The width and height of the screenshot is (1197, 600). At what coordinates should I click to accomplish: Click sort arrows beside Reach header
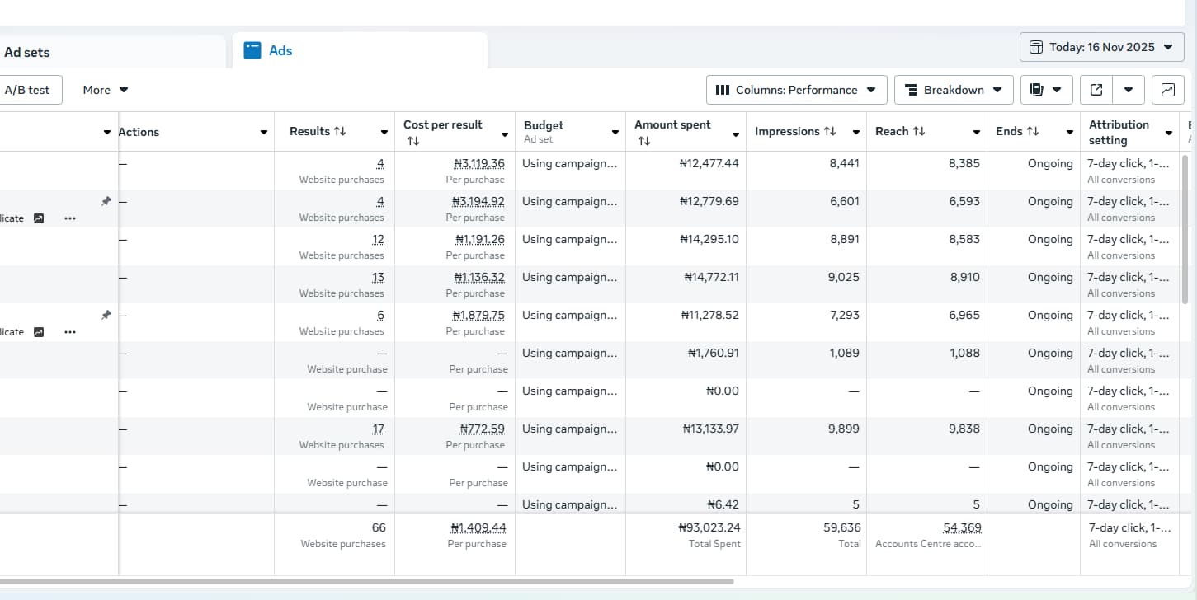[x=919, y=132]
